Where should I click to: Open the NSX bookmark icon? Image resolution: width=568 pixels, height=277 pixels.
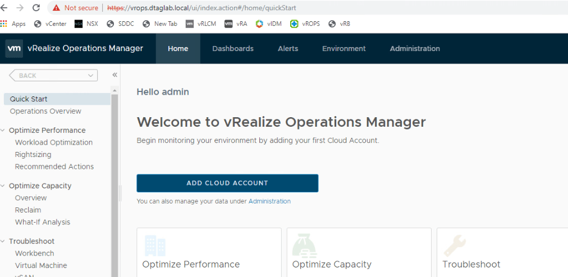pyautogui.click(x=79, y=24)
